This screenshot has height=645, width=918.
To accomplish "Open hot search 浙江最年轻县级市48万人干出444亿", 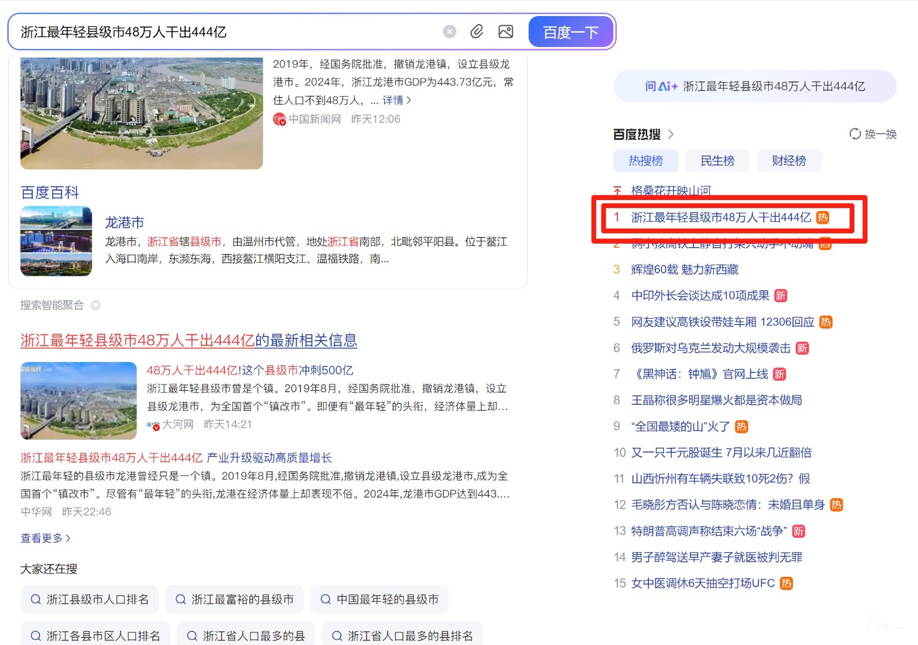I will 721,217.
